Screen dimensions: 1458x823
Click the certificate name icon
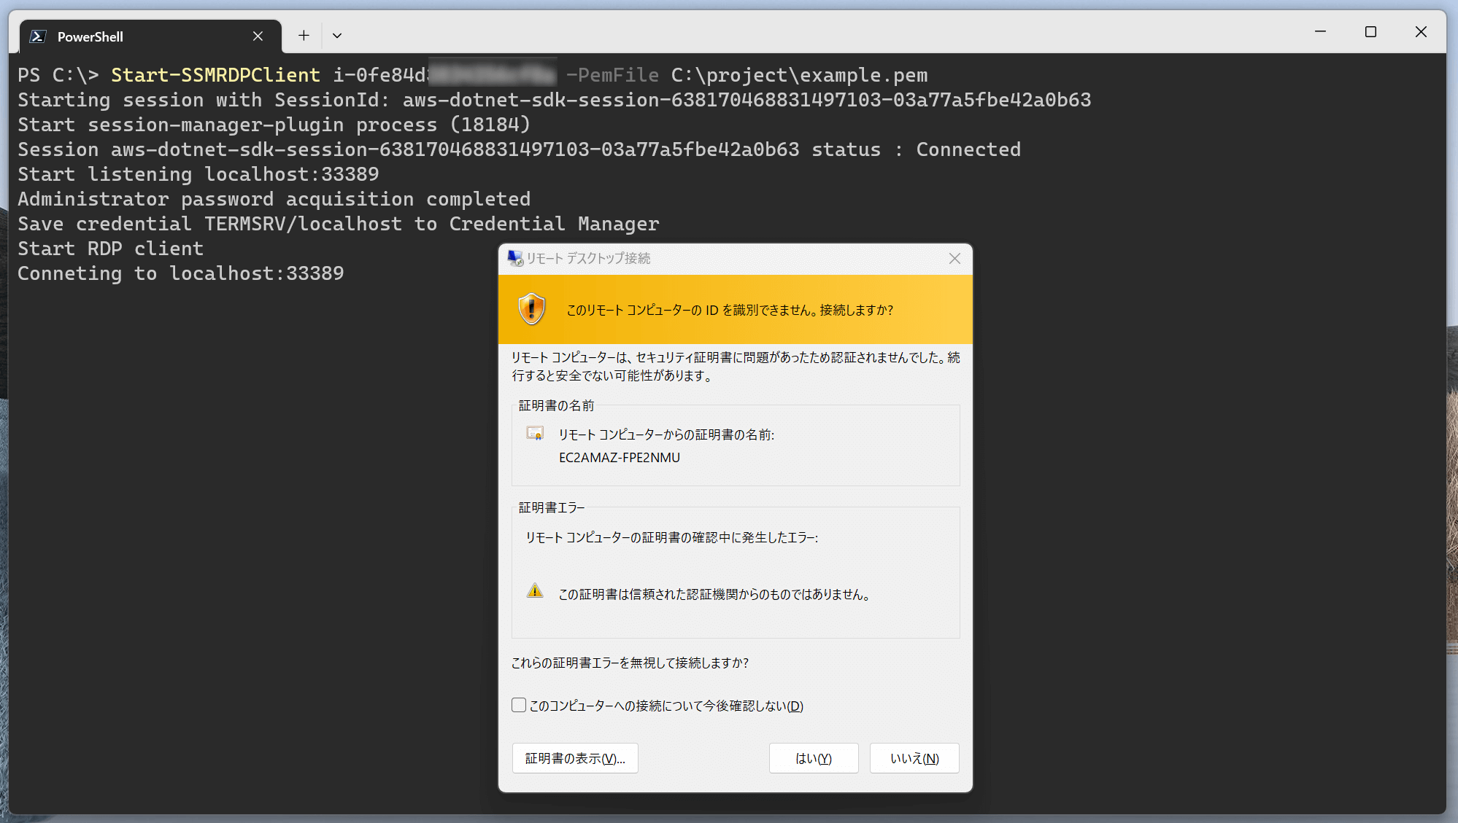535,434
